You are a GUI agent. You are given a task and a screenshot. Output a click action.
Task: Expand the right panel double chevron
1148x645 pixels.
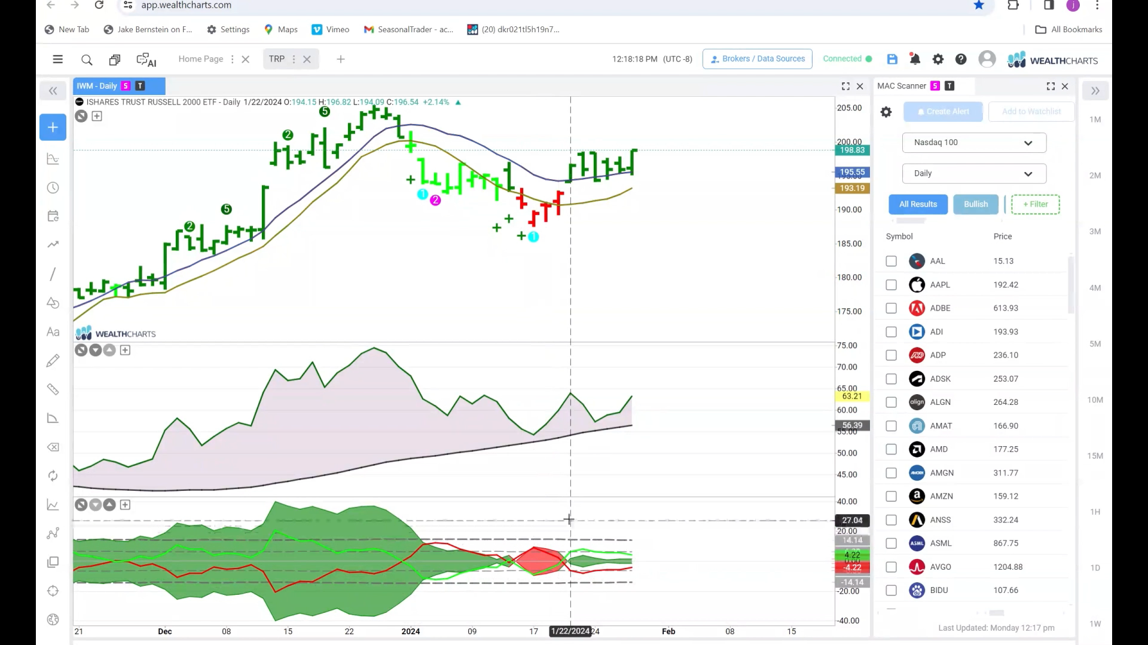tap(1095, 91)
